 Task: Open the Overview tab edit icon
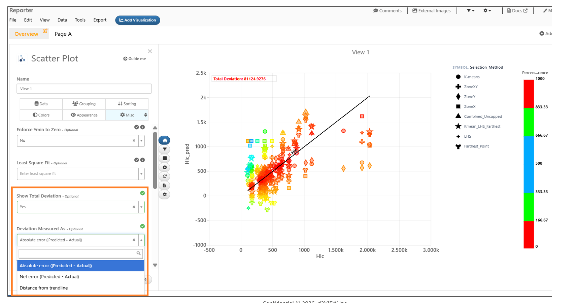click(45, 31)
